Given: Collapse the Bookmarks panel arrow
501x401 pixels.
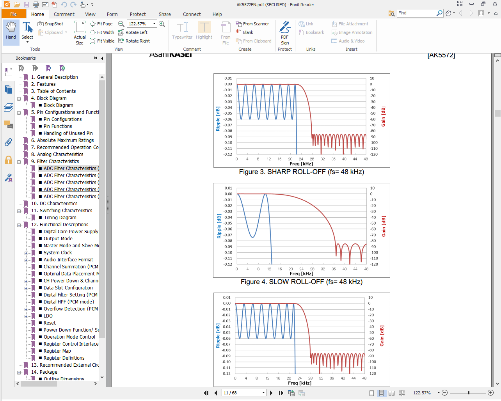Looking at the screenshot, I should (102, 58).
